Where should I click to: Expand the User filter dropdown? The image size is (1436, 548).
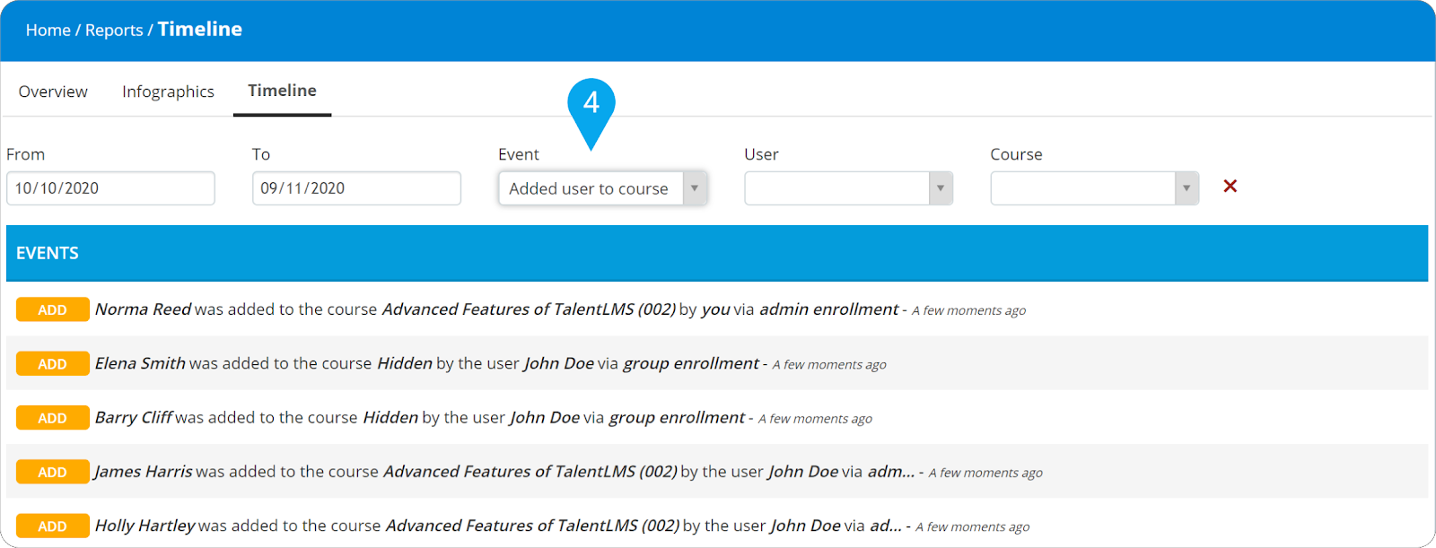(x=848, y=188)
